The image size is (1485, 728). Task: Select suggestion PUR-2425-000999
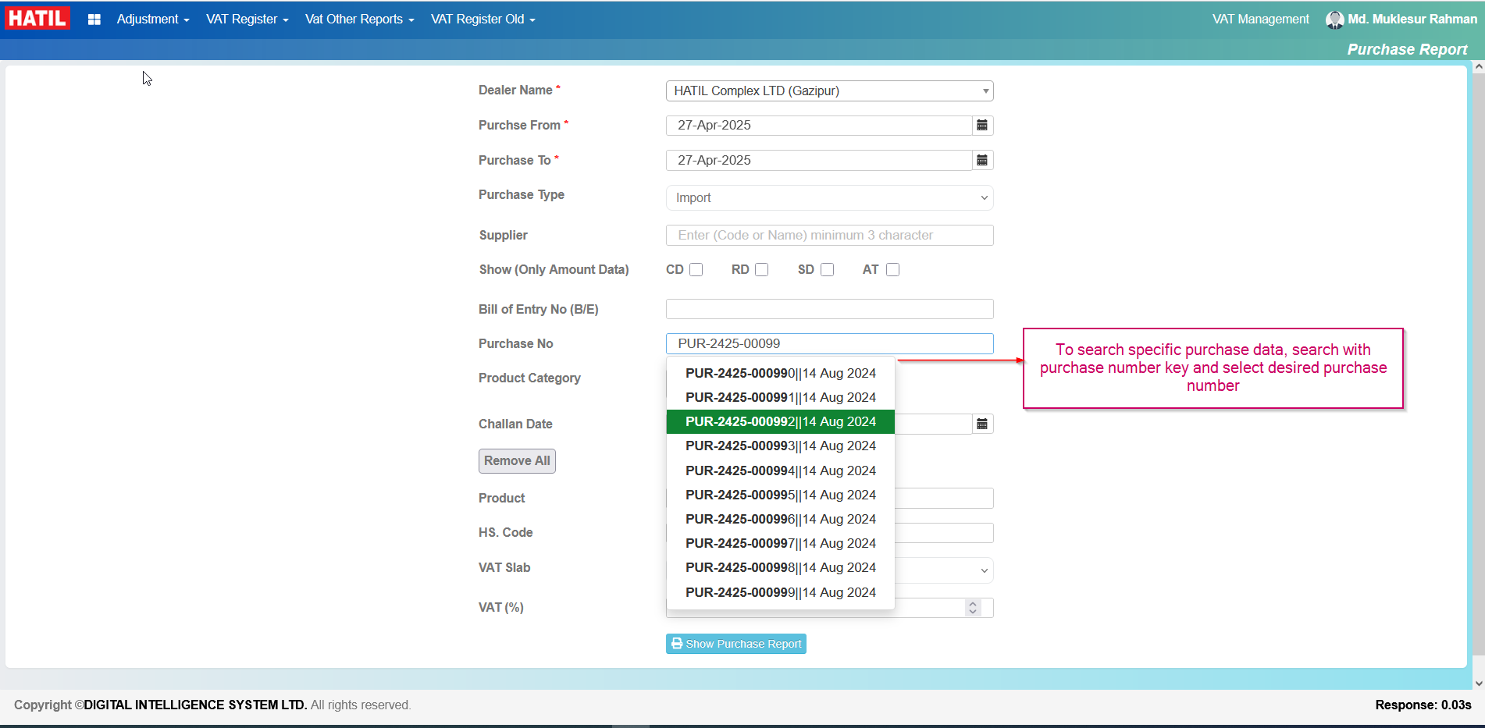[x=781, y=593]
